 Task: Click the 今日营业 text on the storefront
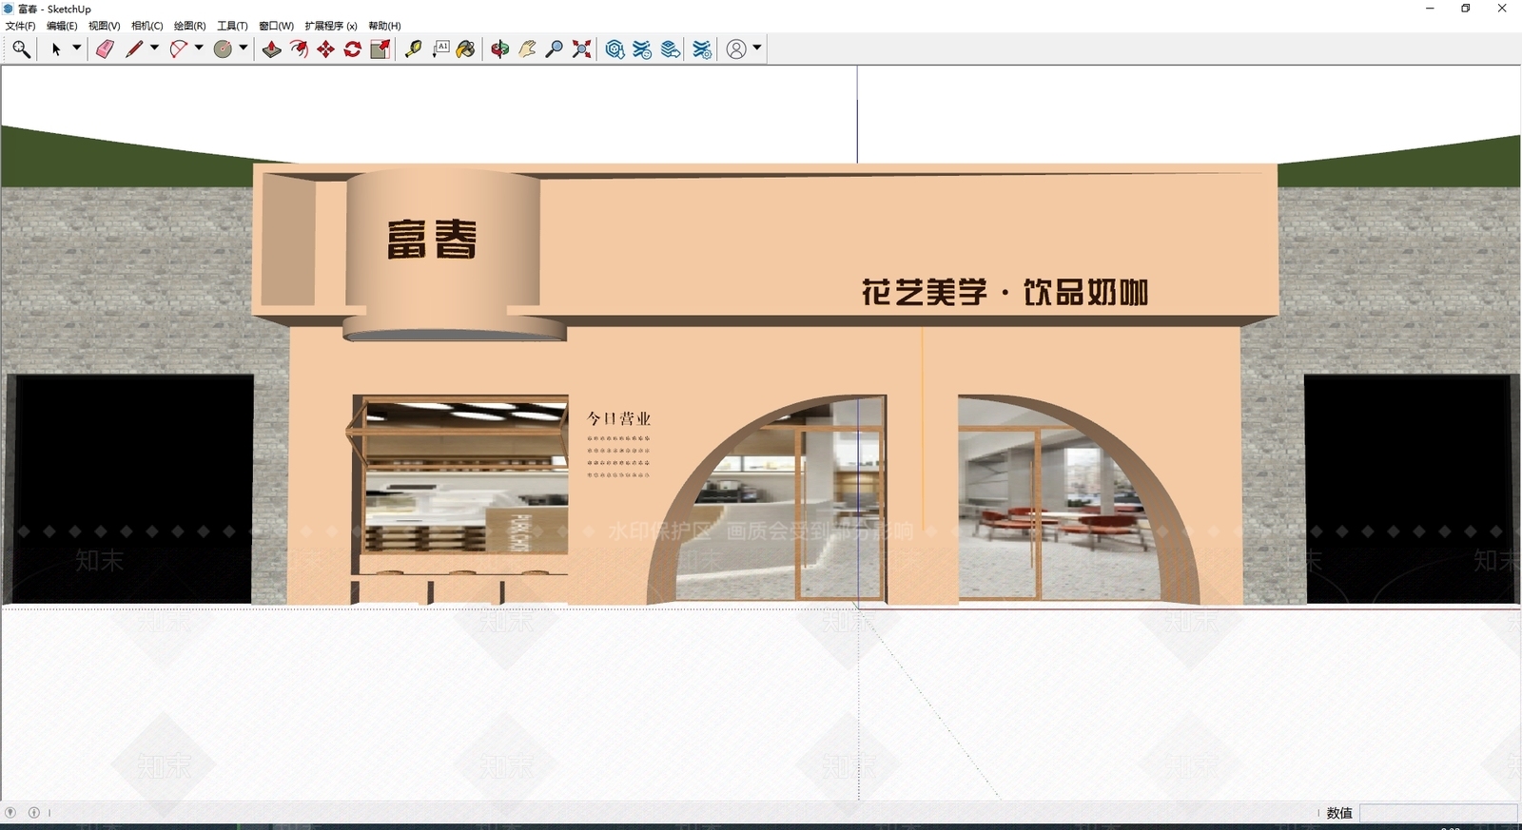click(x=619, y=418)
